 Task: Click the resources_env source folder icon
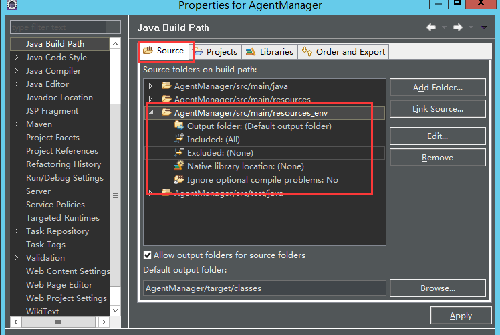[166, 112]
